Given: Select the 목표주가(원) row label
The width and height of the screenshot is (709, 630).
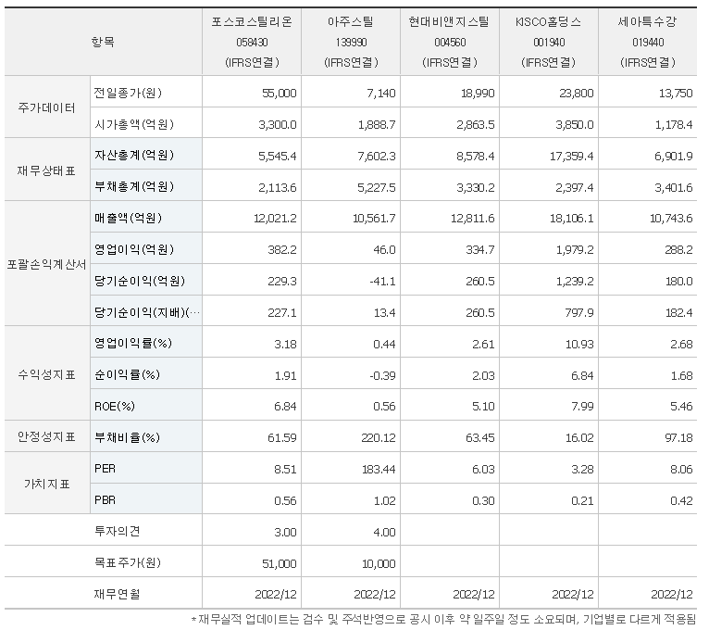Looking at the screenshot, I should [128, 563].
